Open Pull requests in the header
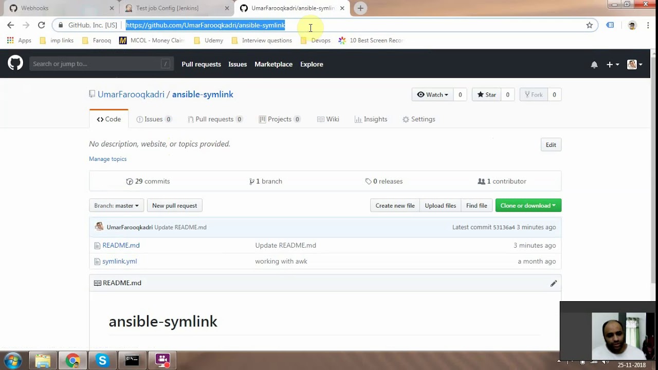 coord(201,64)
